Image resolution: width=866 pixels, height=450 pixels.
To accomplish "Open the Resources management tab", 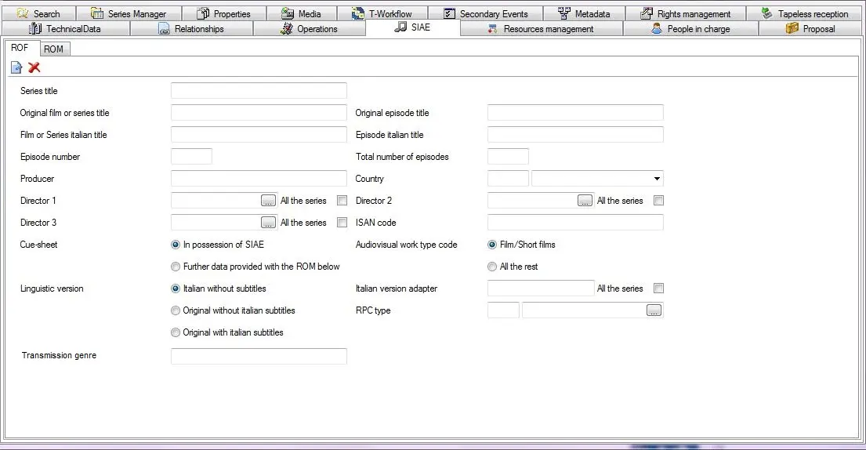I will point(541,29).
